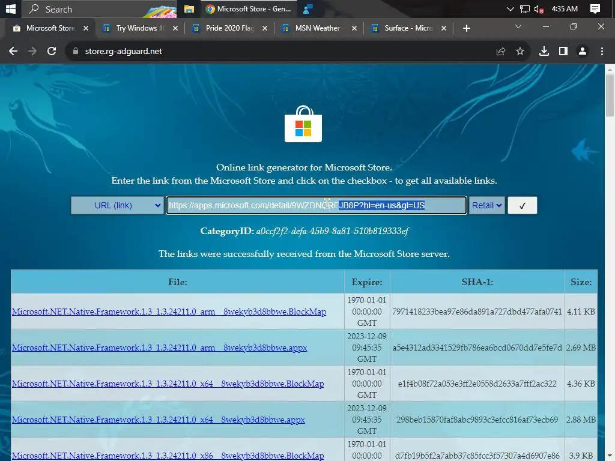The image size is (615, 461).
Task: Click the checkmark button to generate links
Action: click(x=522, y=205)
